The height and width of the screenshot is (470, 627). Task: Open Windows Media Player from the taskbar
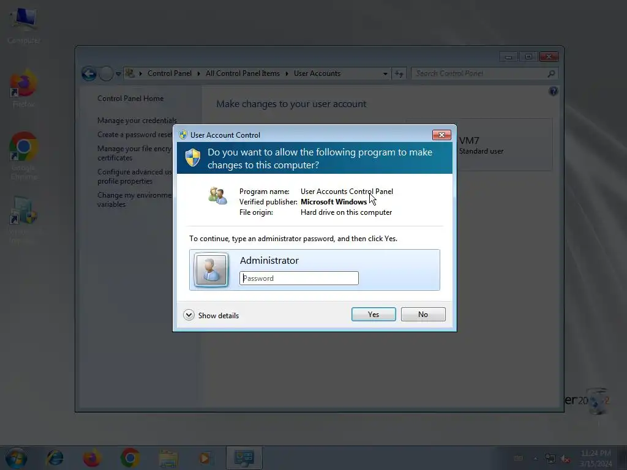click(205, 458)
